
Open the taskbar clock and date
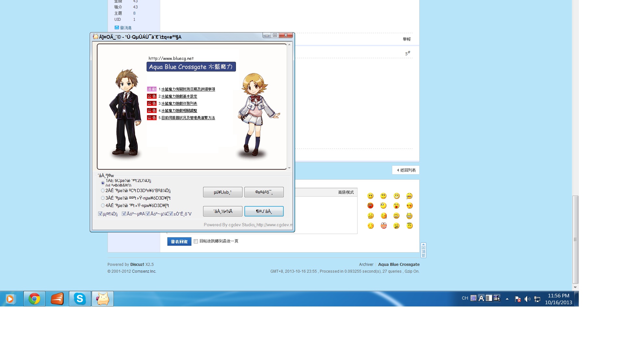558,299
